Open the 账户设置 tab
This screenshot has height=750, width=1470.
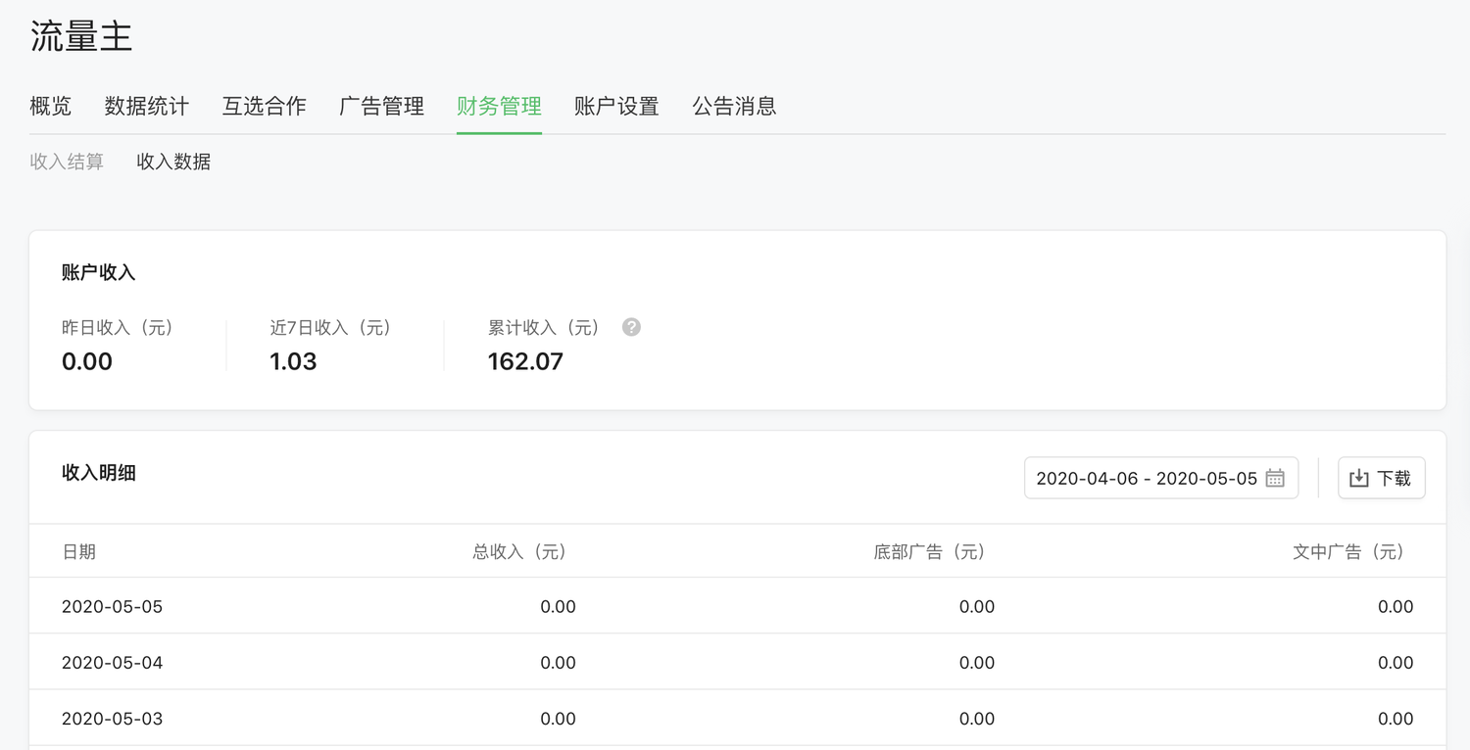(x=616, y=106)
